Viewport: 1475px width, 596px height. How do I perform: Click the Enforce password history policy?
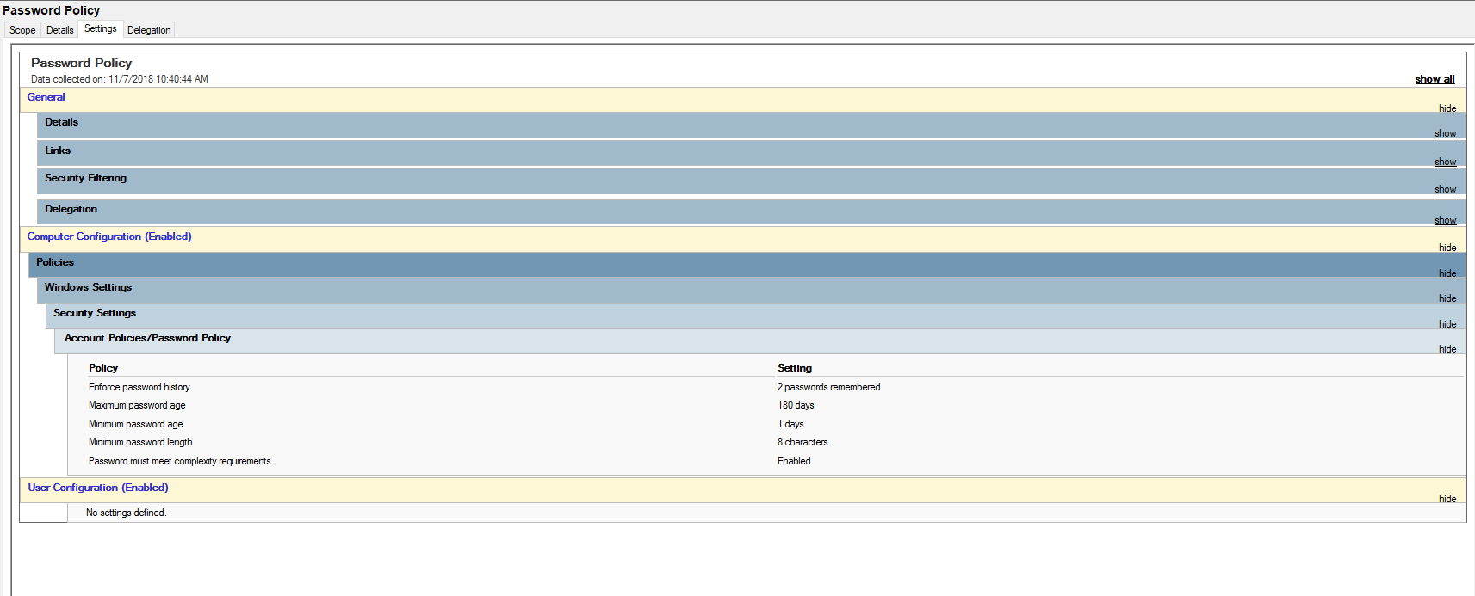139,387
